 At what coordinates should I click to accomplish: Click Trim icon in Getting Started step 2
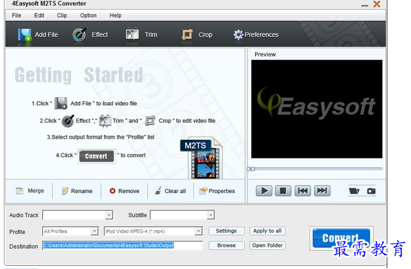point(105,121)
